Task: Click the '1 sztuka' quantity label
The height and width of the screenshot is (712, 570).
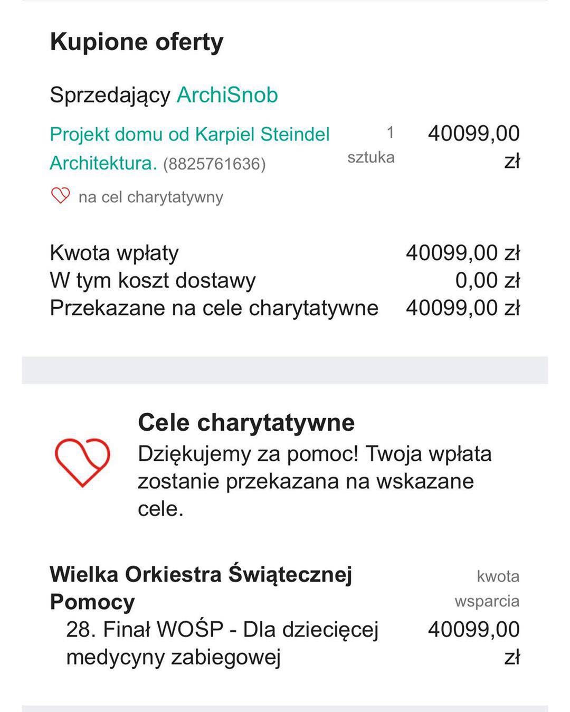Action: click(x=371, y=145)
